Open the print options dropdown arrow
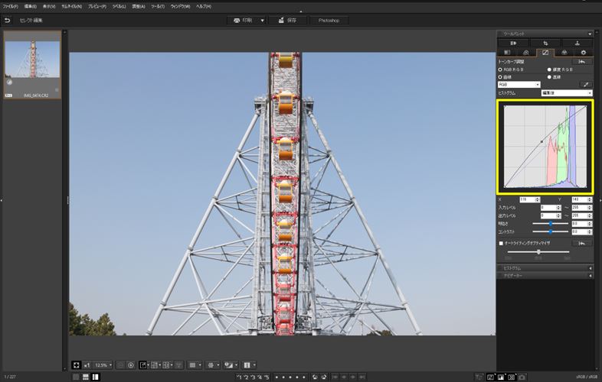 pos(263,21)
